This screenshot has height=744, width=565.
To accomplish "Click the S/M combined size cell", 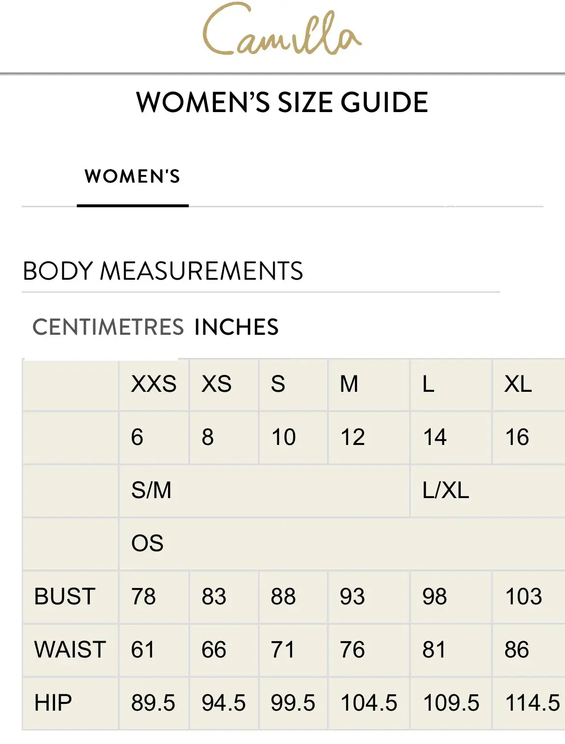I will point(152,490).
